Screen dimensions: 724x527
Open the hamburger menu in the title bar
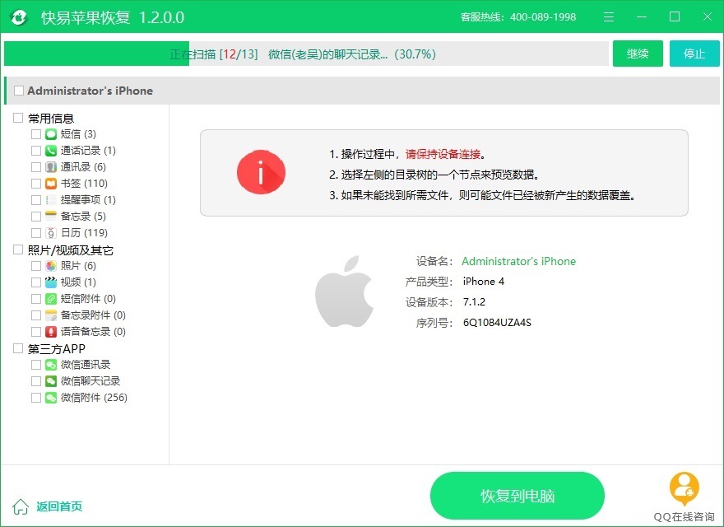[x=609, y=17]
